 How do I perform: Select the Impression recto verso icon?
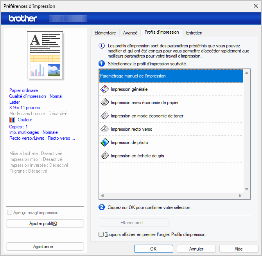point(104,129)
